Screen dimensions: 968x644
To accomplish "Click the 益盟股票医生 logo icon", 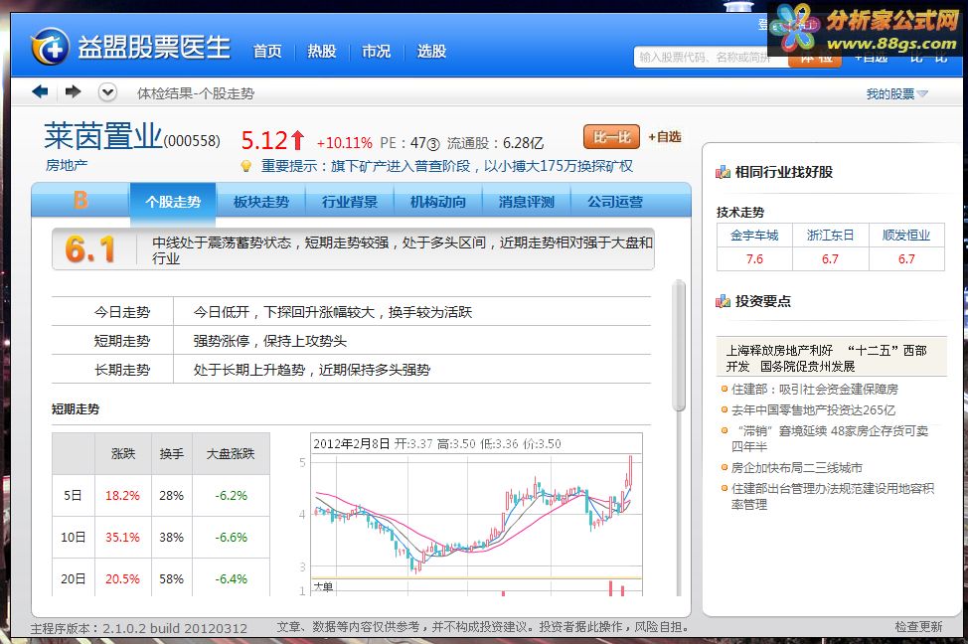I will (51, 47).
